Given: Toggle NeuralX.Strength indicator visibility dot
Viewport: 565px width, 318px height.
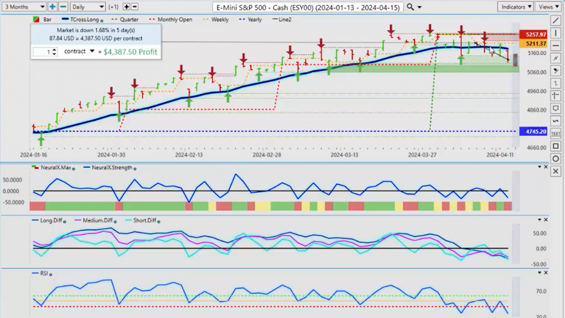Looking at the screenshot, I should (135, 168).
